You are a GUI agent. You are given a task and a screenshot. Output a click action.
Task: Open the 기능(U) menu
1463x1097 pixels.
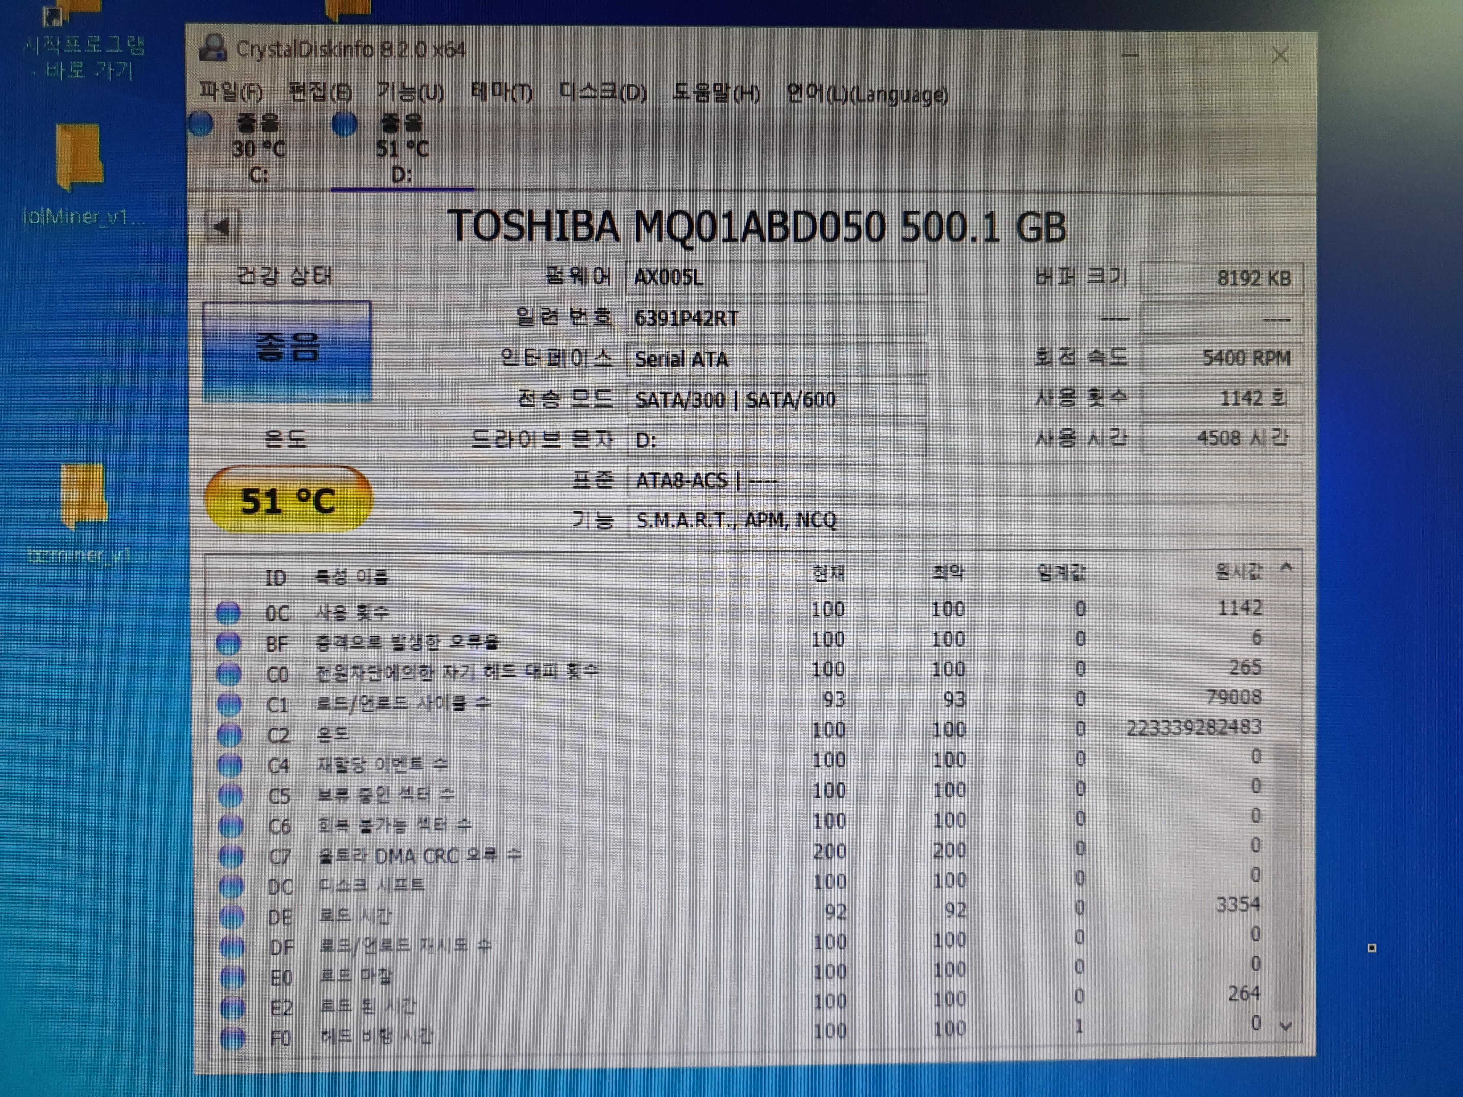(410, 92)
